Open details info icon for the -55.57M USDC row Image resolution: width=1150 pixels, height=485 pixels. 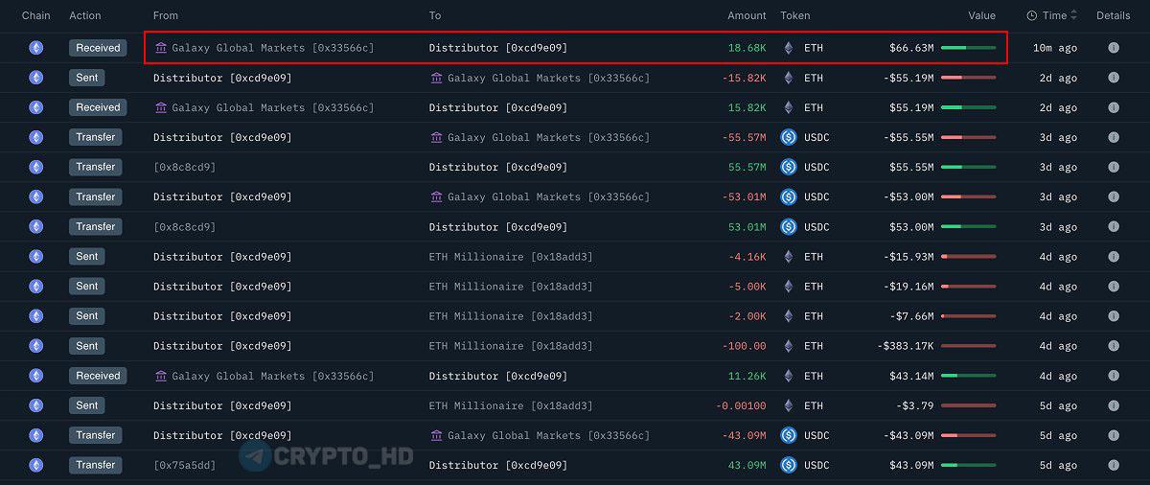tap(1113, 137)
